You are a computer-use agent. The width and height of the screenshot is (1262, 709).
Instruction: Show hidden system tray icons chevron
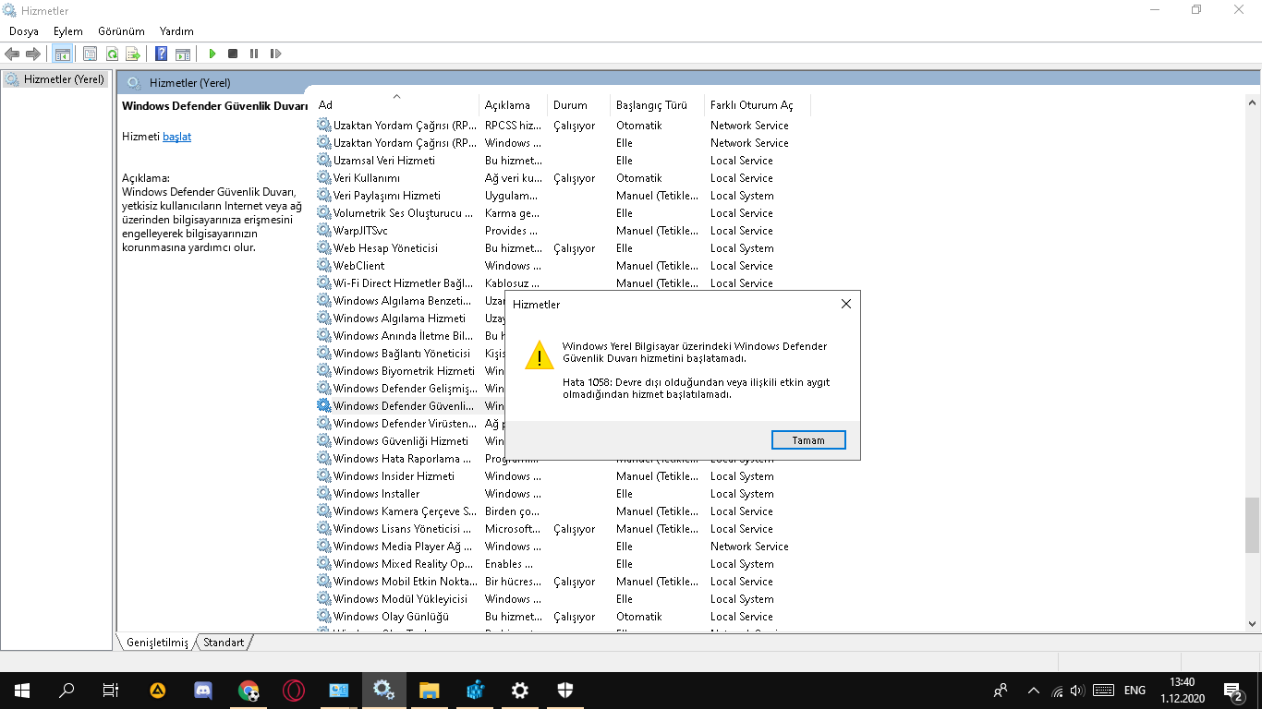pos(1033,690)
